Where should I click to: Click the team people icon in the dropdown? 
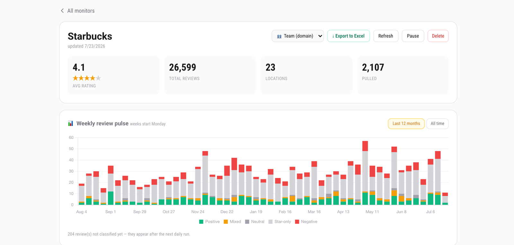(279, 36)
